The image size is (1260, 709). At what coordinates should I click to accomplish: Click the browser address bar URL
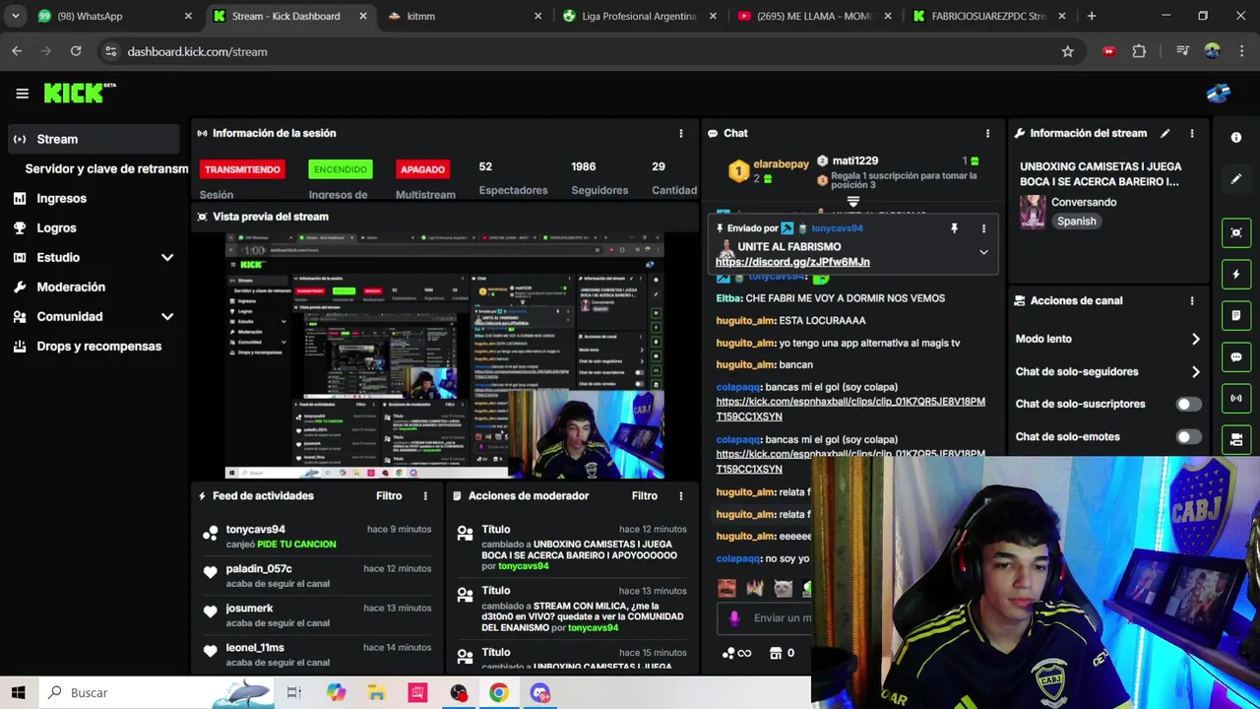pyautogui.click(x=197, y=51)
